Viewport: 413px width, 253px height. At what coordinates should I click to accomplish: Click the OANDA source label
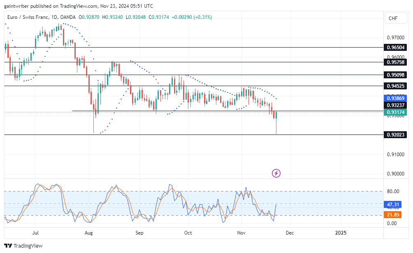[68, 17]
